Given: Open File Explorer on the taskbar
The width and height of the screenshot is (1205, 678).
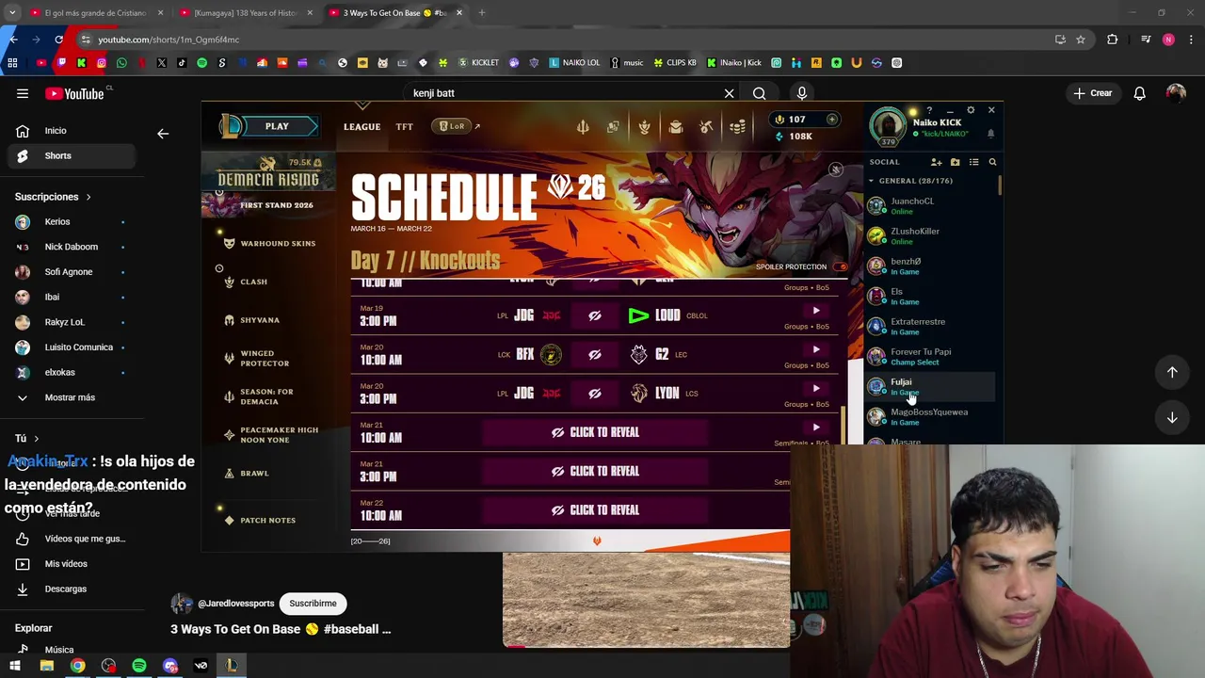Looking at the screenshot, I should click(x=46, y=666).
